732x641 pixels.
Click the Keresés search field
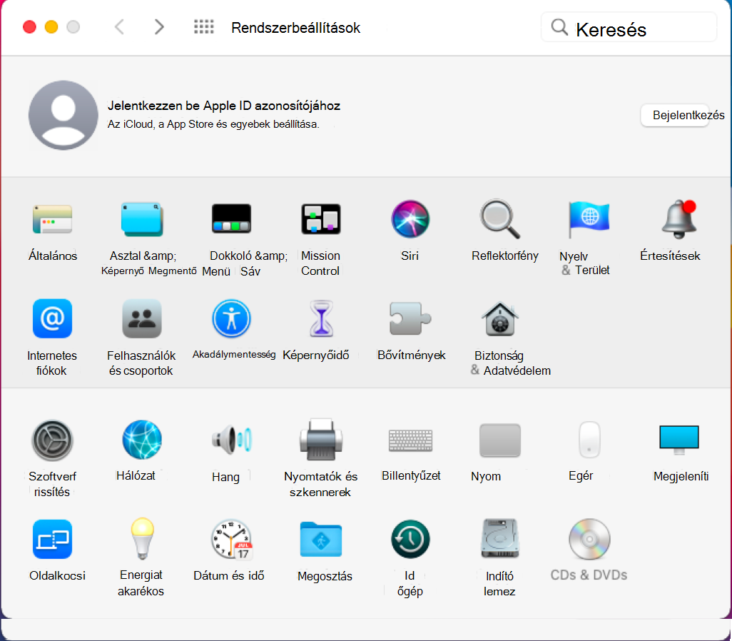[629, 28]
